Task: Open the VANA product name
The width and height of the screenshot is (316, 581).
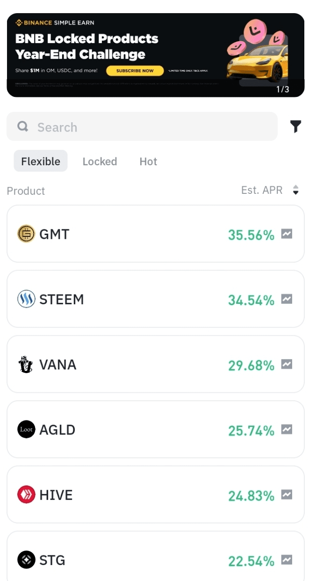Action: pos(57,365)
